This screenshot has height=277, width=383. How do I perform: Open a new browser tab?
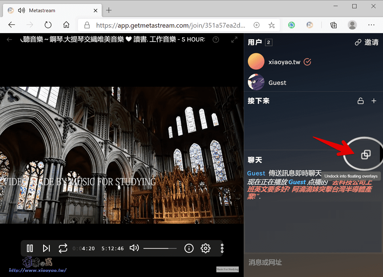click(x=109, y=10)
